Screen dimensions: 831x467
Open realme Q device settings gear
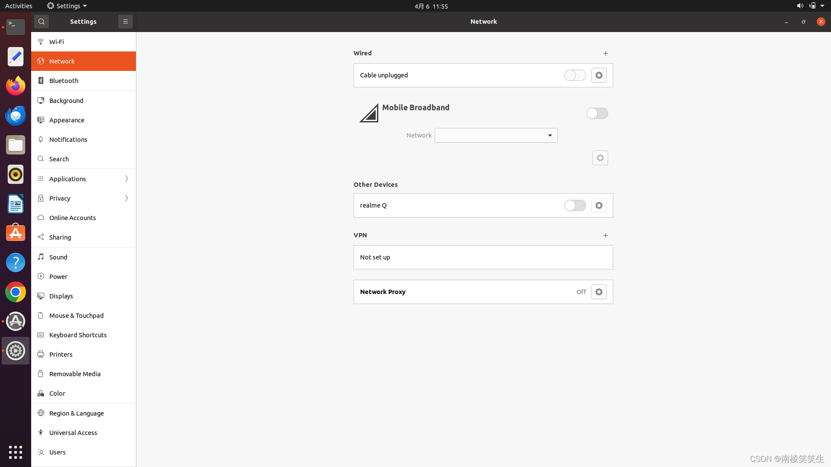coord(599,205)
